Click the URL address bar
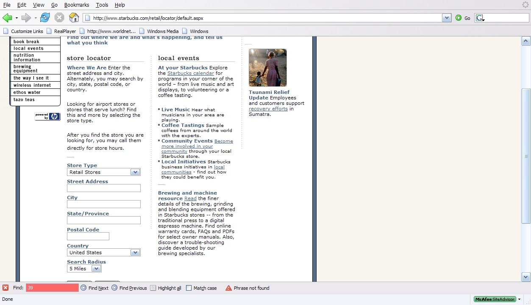Viewport: 531px width, 305px height. (263, 18)
